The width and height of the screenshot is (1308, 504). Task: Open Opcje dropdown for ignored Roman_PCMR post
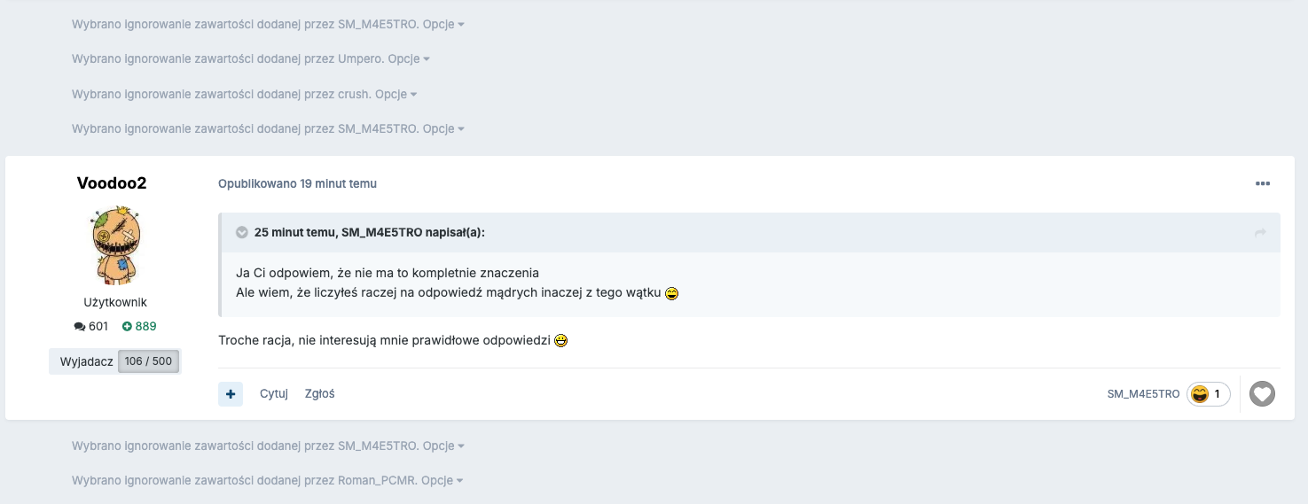pos(443,481)
